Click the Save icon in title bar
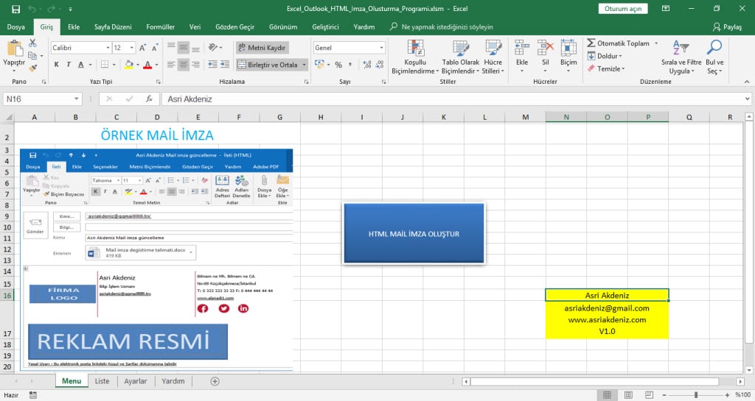The image size is (755, 401). pyautogui.click(x=15, y=9)
